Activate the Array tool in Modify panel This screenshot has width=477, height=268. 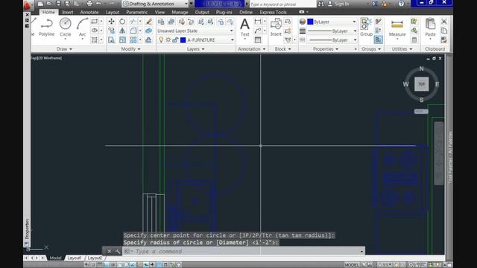pyautogui.click(x=133, y=39)
